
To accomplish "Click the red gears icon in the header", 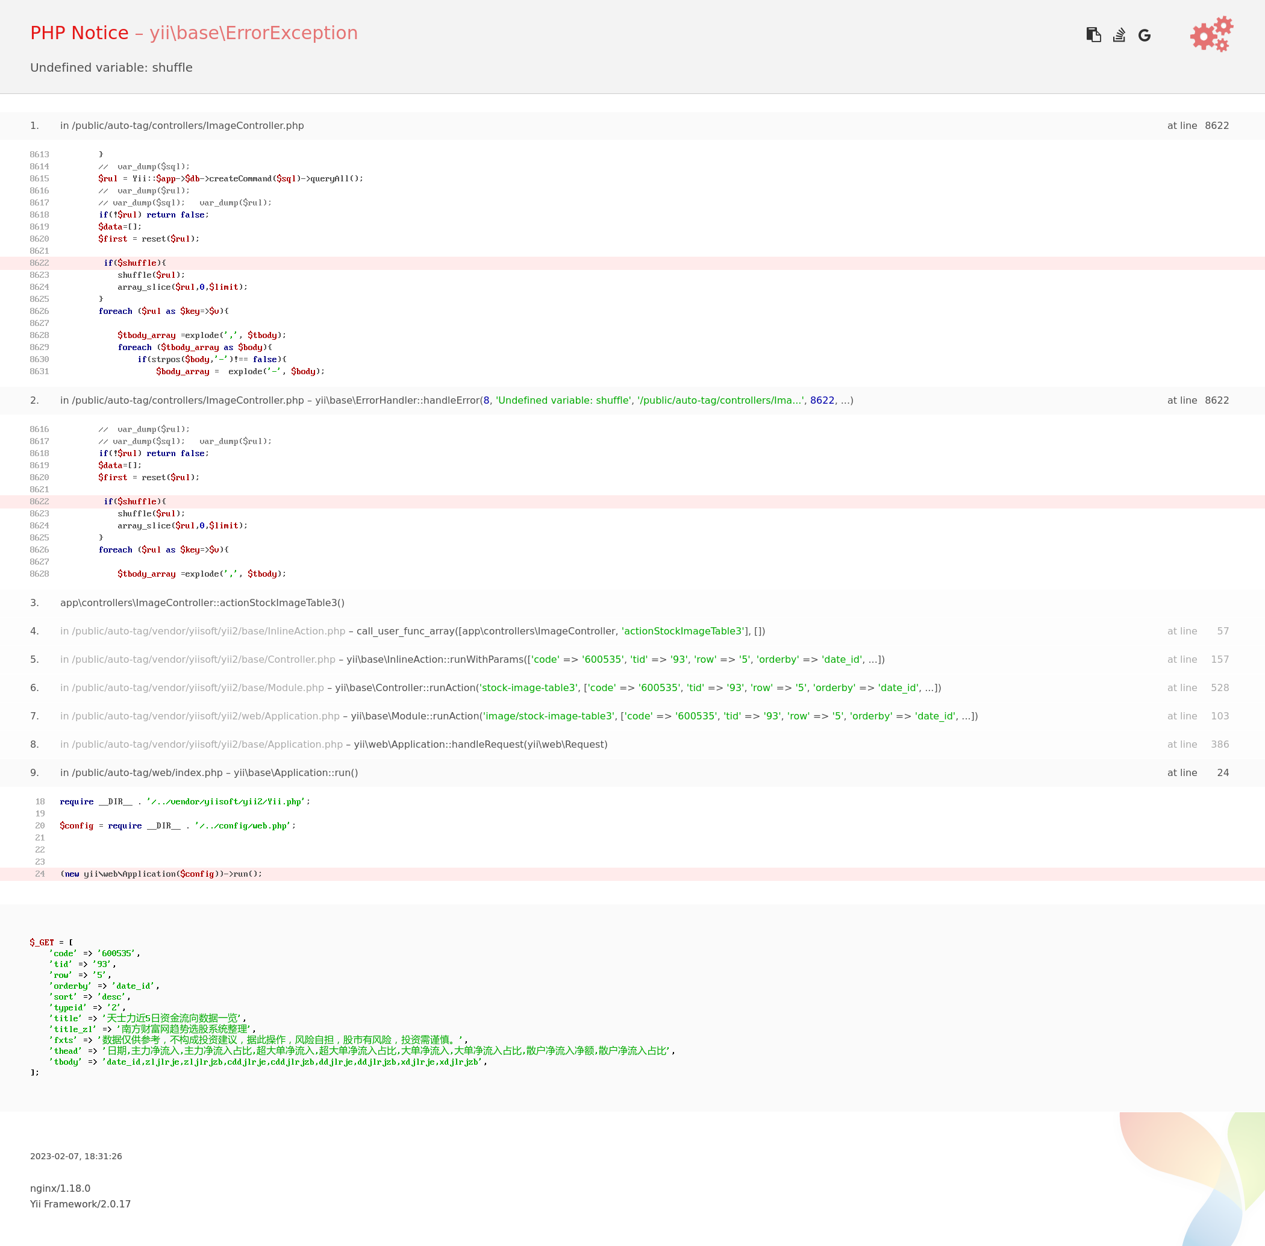I will (x=1211, y=35).
